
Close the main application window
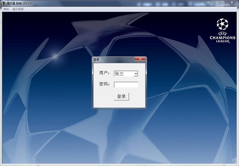pos(232,2)
